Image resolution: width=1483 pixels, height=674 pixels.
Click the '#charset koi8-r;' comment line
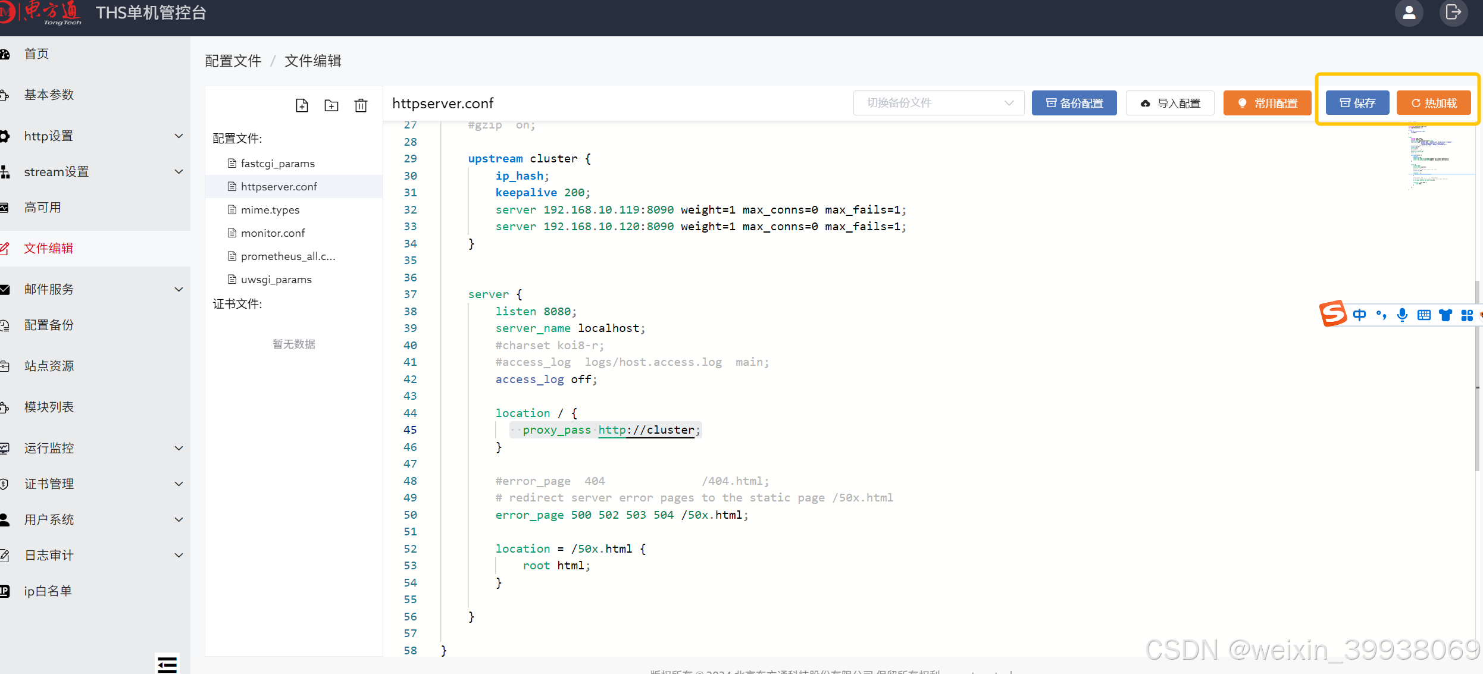[x=550, y=346]
